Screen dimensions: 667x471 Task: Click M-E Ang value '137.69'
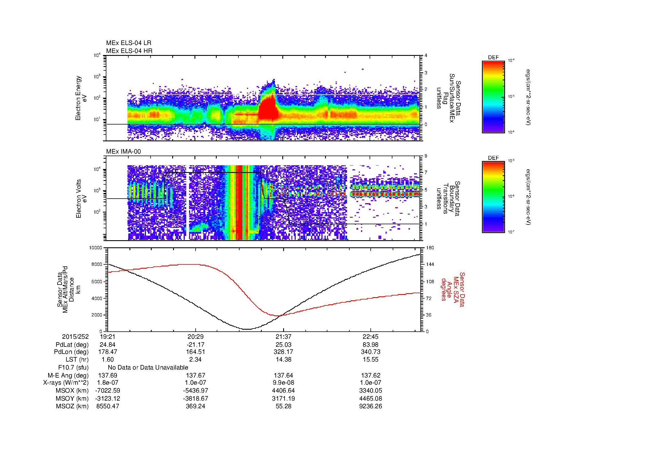pyautogui.click(x=108, y=375)
